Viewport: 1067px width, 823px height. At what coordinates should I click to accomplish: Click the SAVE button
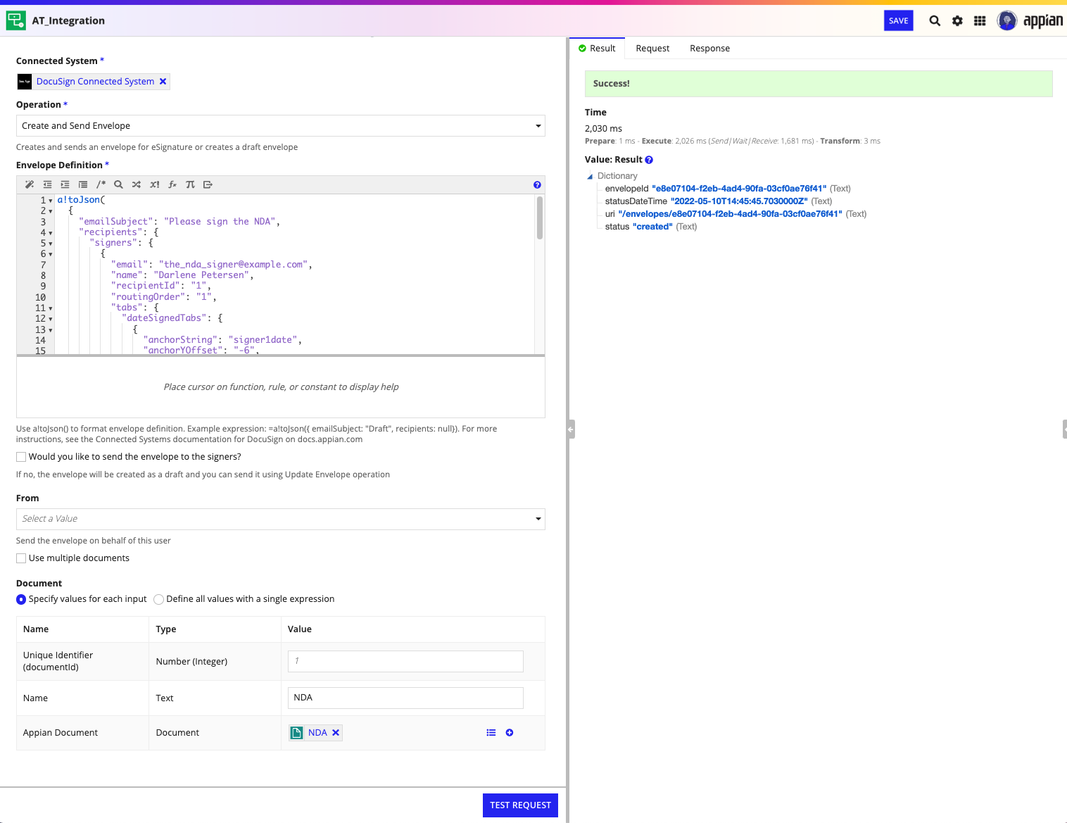898,21
